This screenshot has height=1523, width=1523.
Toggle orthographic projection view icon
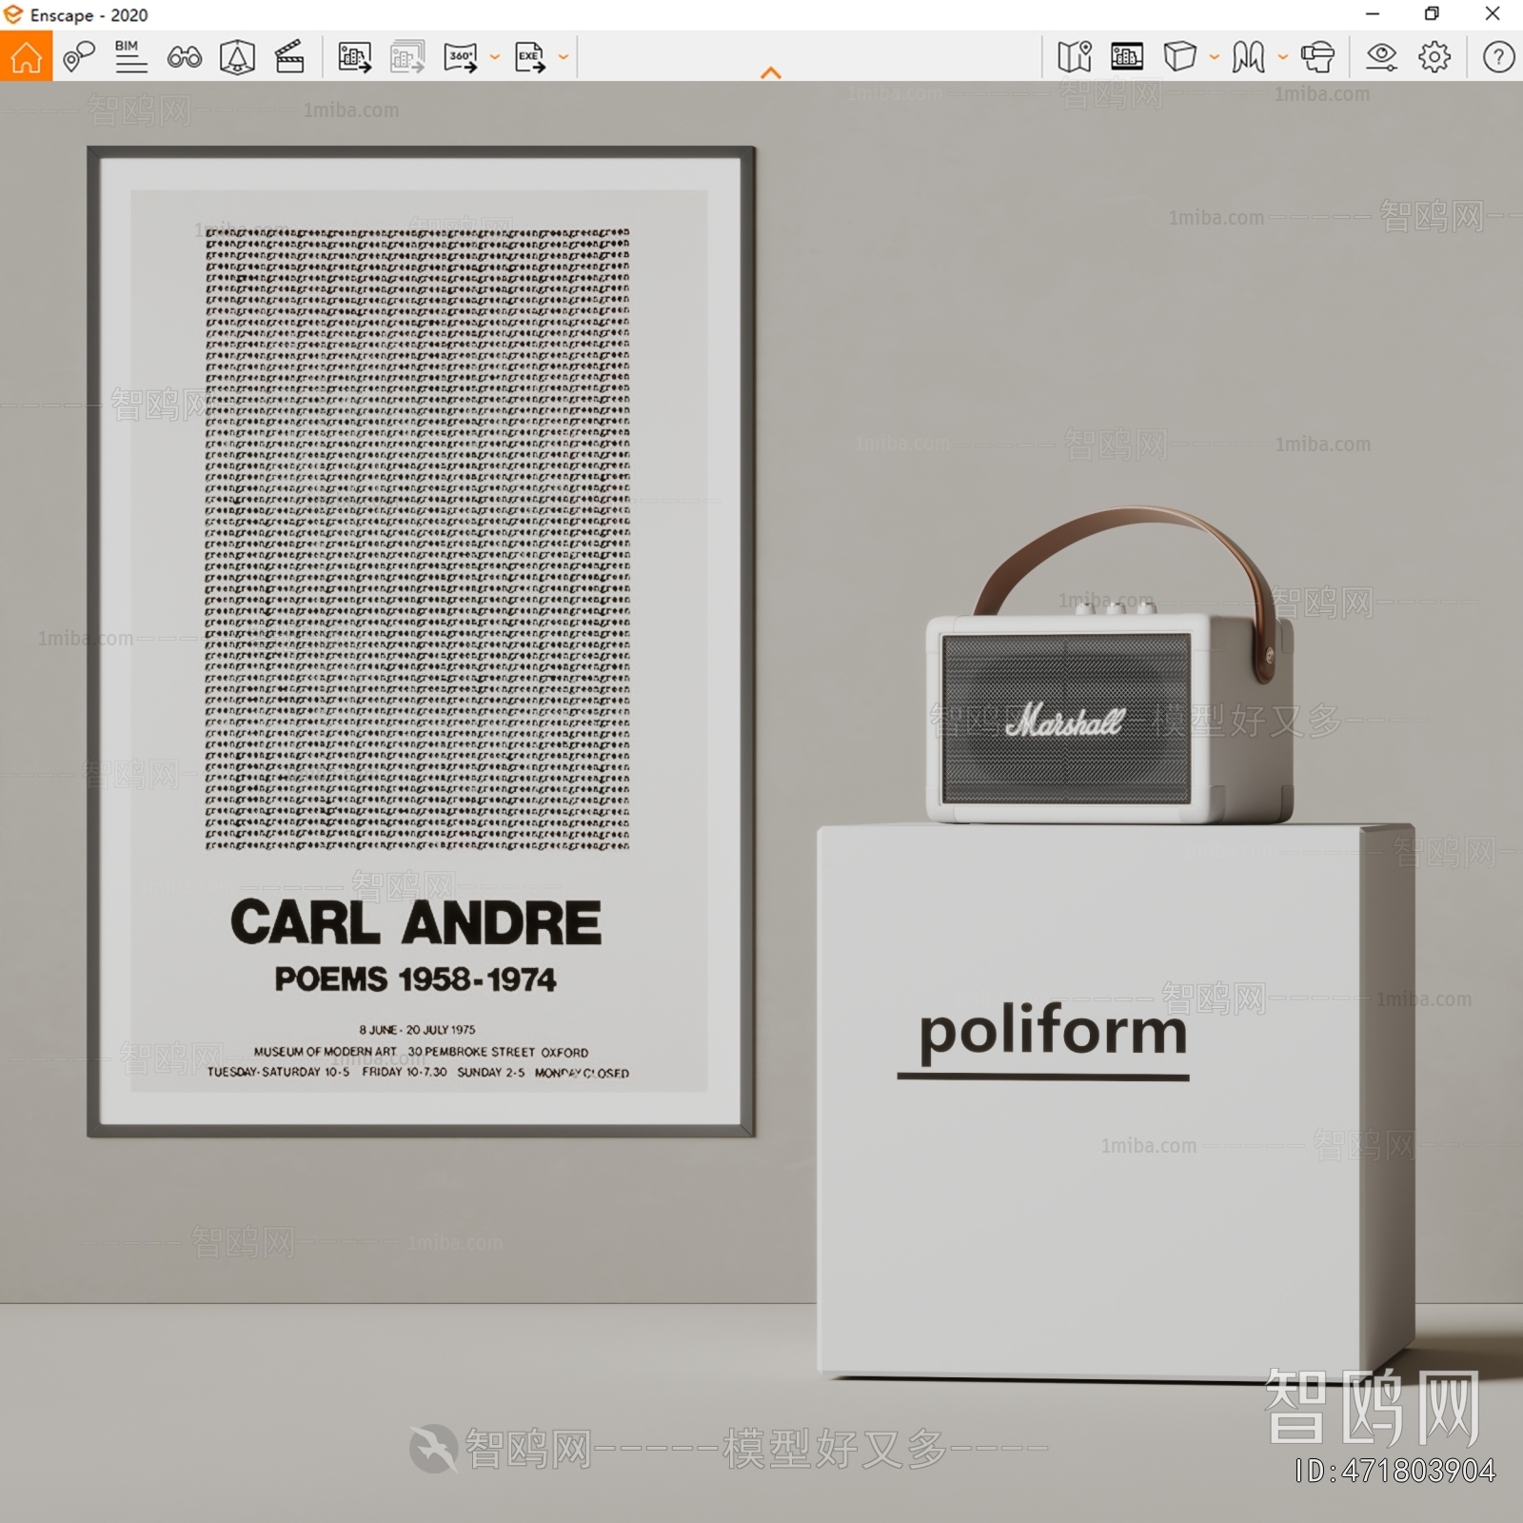237,57
